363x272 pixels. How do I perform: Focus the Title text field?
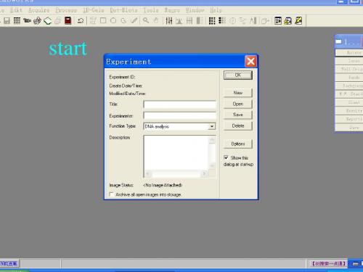pos(179,104)
